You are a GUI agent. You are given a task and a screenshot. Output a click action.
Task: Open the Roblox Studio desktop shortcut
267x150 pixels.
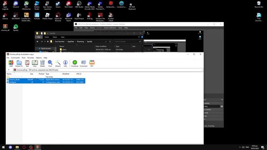pyautogui.click(x=37, y=5)
